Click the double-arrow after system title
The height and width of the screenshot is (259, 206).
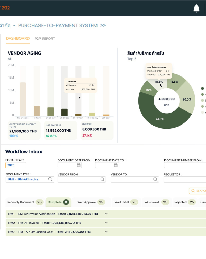[x=103, y=25]
